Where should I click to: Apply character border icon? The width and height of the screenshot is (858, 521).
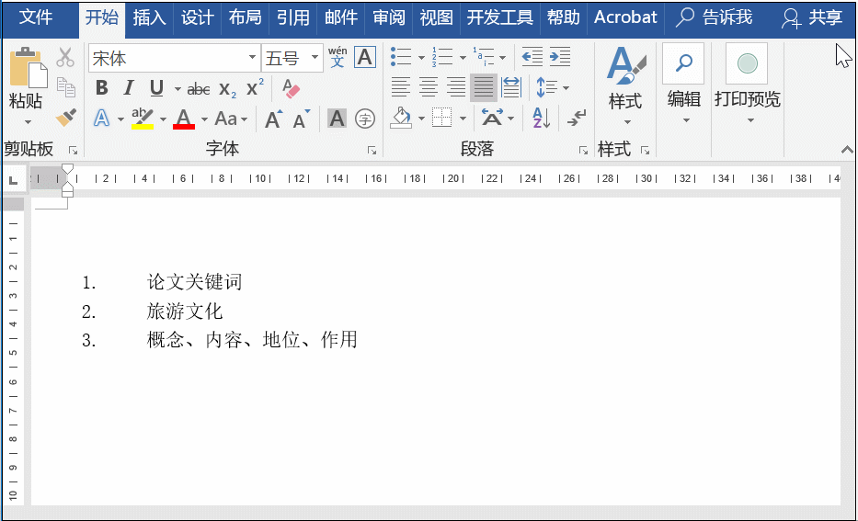click(x=365, y=57)
